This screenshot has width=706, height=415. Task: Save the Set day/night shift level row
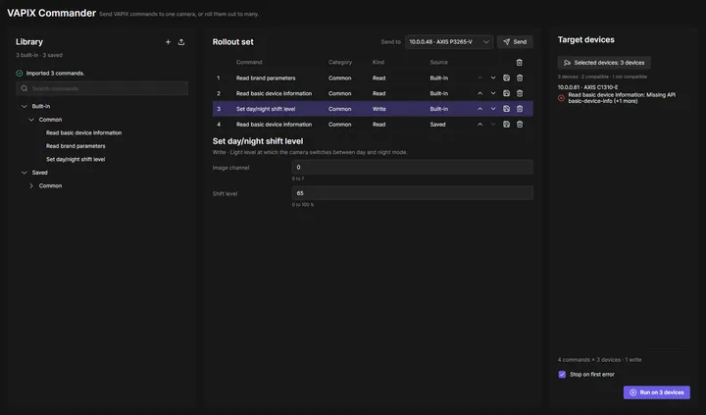click(x=506, y=109)
